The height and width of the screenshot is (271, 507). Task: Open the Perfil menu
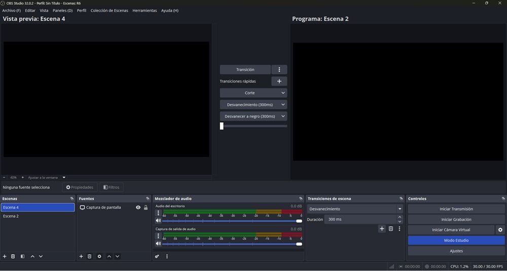click(82, 10)
